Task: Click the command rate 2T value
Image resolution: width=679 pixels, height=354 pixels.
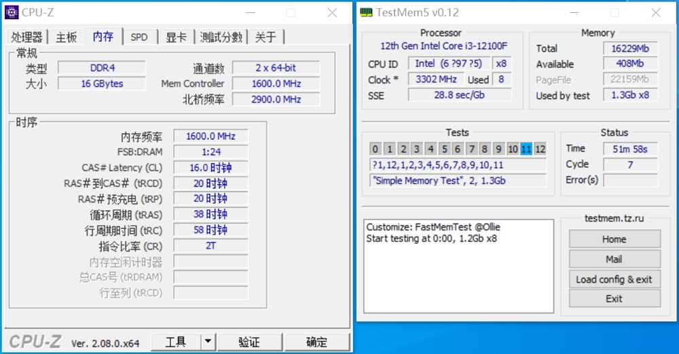Action: pos(211,246)
